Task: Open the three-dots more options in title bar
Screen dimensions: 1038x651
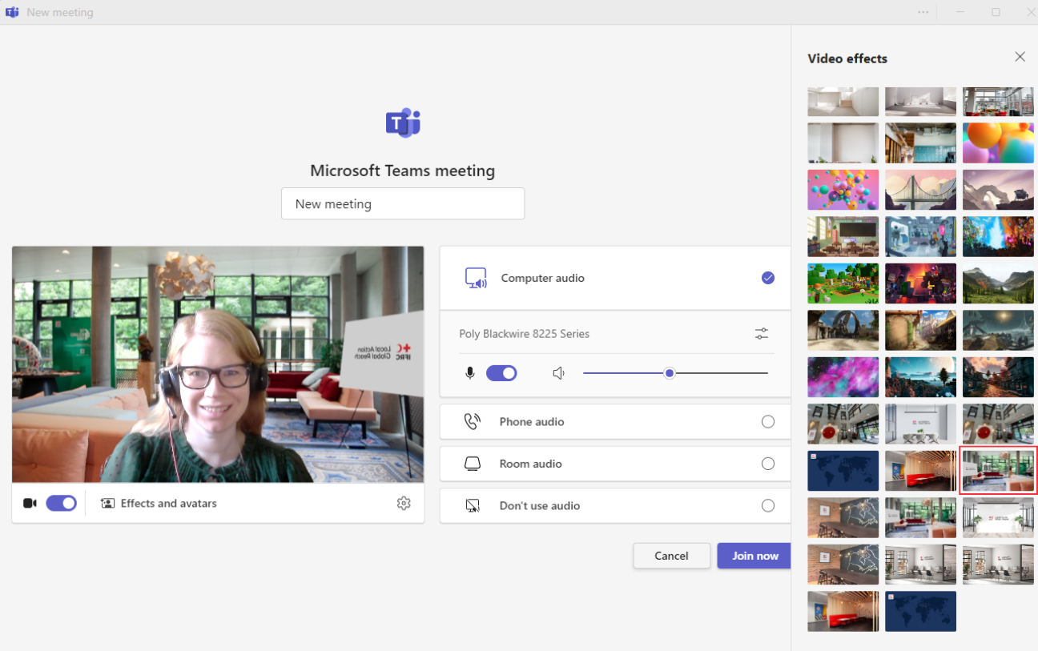Action: point(923,12)
